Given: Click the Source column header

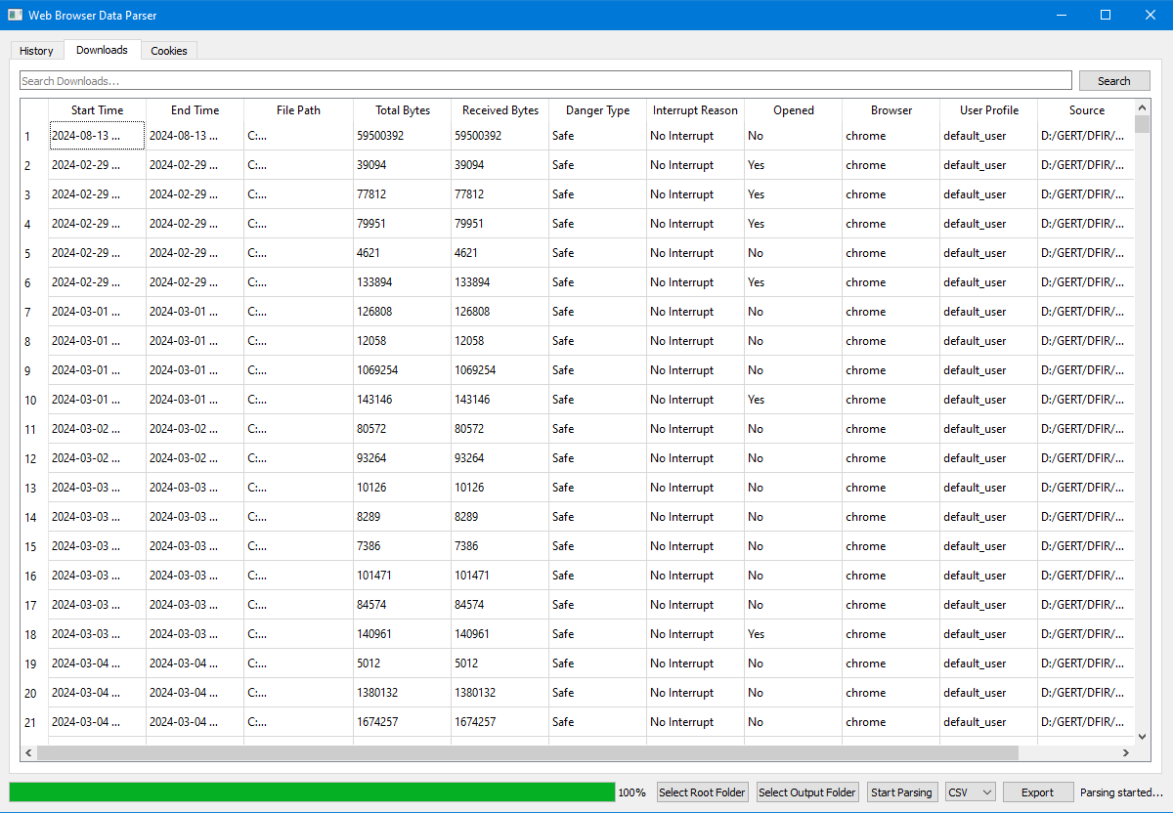Looking at the screenshot, I should (x=1086, y=110).
